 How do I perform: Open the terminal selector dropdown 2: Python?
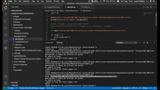126,42
